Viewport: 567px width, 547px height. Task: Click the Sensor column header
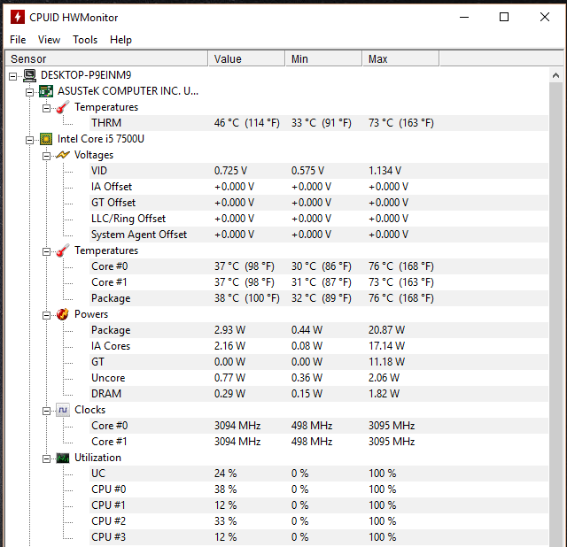(107, 58)
